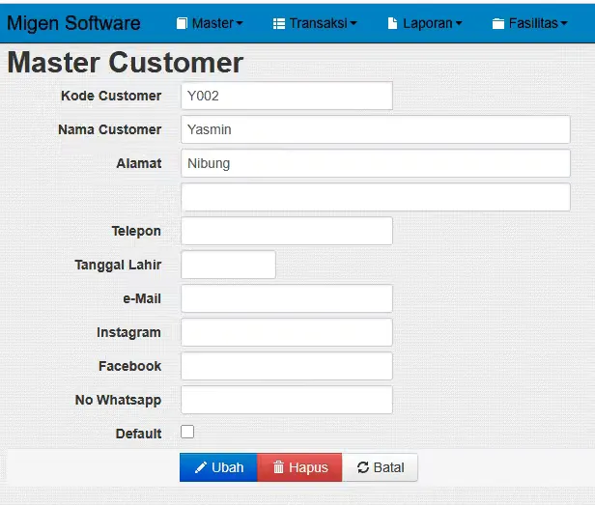Click the Nama Customer label
Viewport: 595px width, 505px height.
click(110, 129)
